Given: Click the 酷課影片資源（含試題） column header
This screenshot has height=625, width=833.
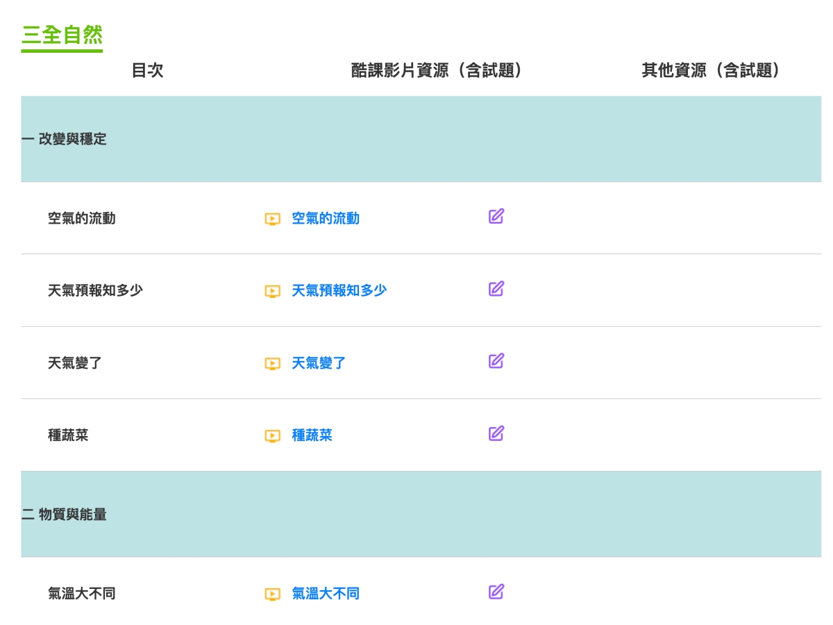Looking at the screenshot, I should tap(436, 70).
